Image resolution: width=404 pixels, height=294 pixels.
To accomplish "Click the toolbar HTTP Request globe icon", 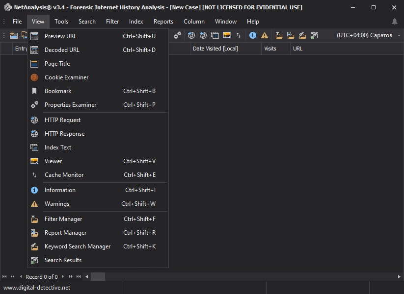I will pyautogui.click(x=191, y=35).
